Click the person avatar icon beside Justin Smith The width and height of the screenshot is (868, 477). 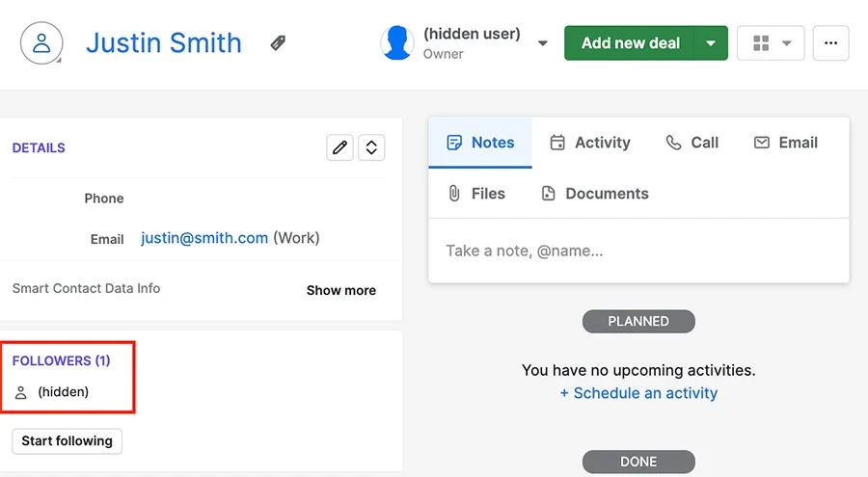[x=41, y=43]
